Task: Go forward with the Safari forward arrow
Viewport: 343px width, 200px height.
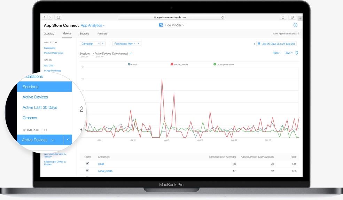Action: (x=50, y=17)
